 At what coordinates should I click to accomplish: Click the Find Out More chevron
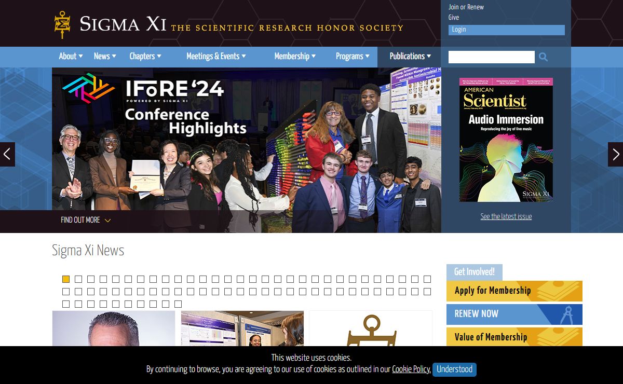point(107,221)
